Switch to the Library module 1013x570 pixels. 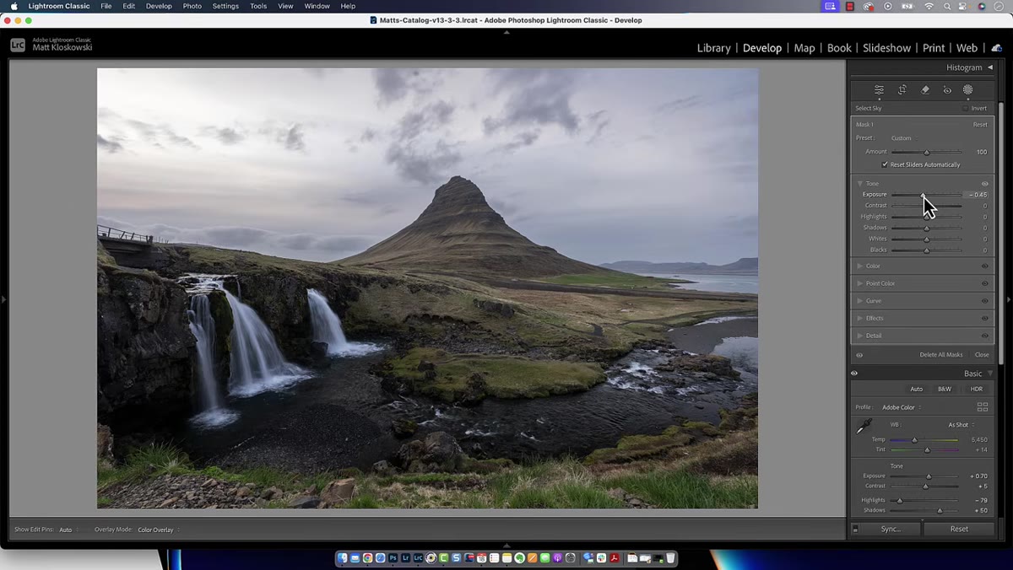(x=713, y=48)
